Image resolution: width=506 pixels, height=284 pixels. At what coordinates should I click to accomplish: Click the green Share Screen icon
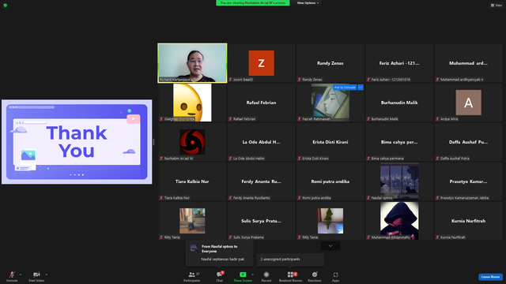(243, 275)
